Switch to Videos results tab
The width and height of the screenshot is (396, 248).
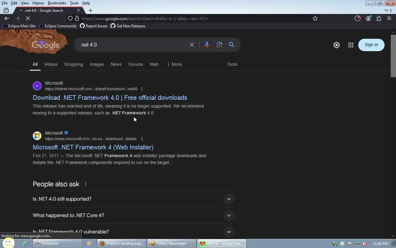[51, 64]
